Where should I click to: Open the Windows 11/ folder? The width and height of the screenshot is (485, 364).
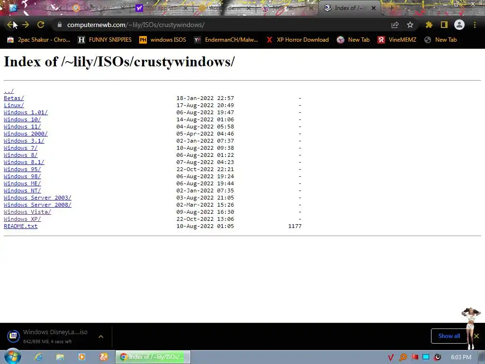coord(22,127)
